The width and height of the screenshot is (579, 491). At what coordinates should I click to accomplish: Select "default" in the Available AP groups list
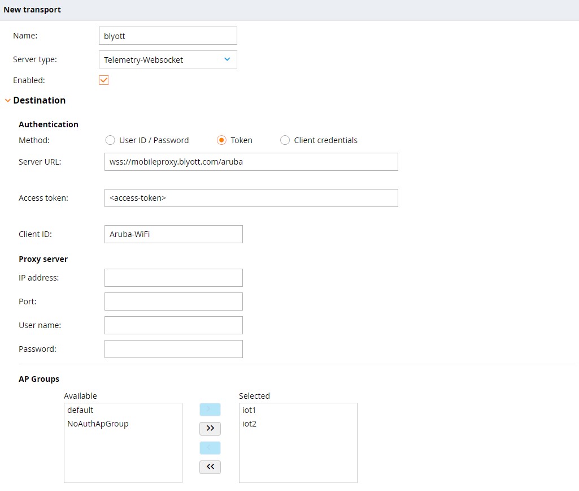point(80,410)
